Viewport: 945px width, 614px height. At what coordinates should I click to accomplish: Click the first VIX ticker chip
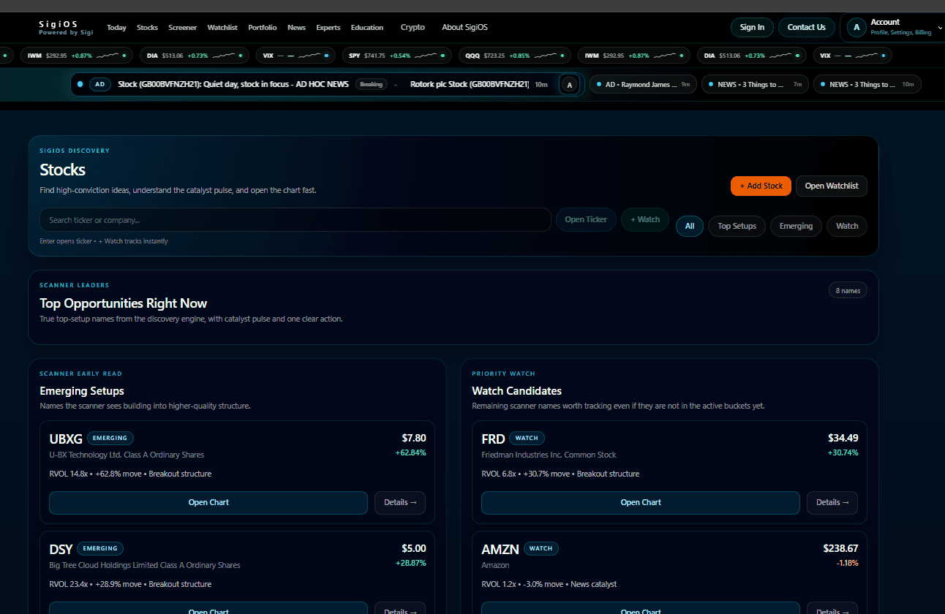[x=295, y=56]
